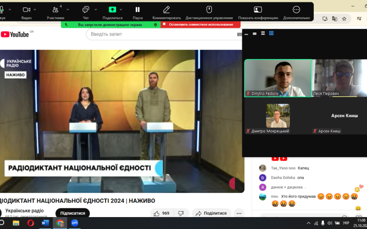Click chat message Хто його придумав
The image size is (367, 229).
coord(298,196)
